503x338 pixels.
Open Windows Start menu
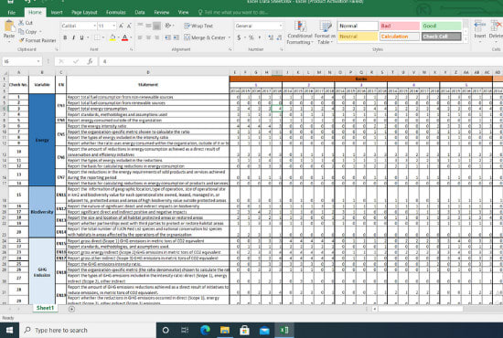tap(9, 330)
